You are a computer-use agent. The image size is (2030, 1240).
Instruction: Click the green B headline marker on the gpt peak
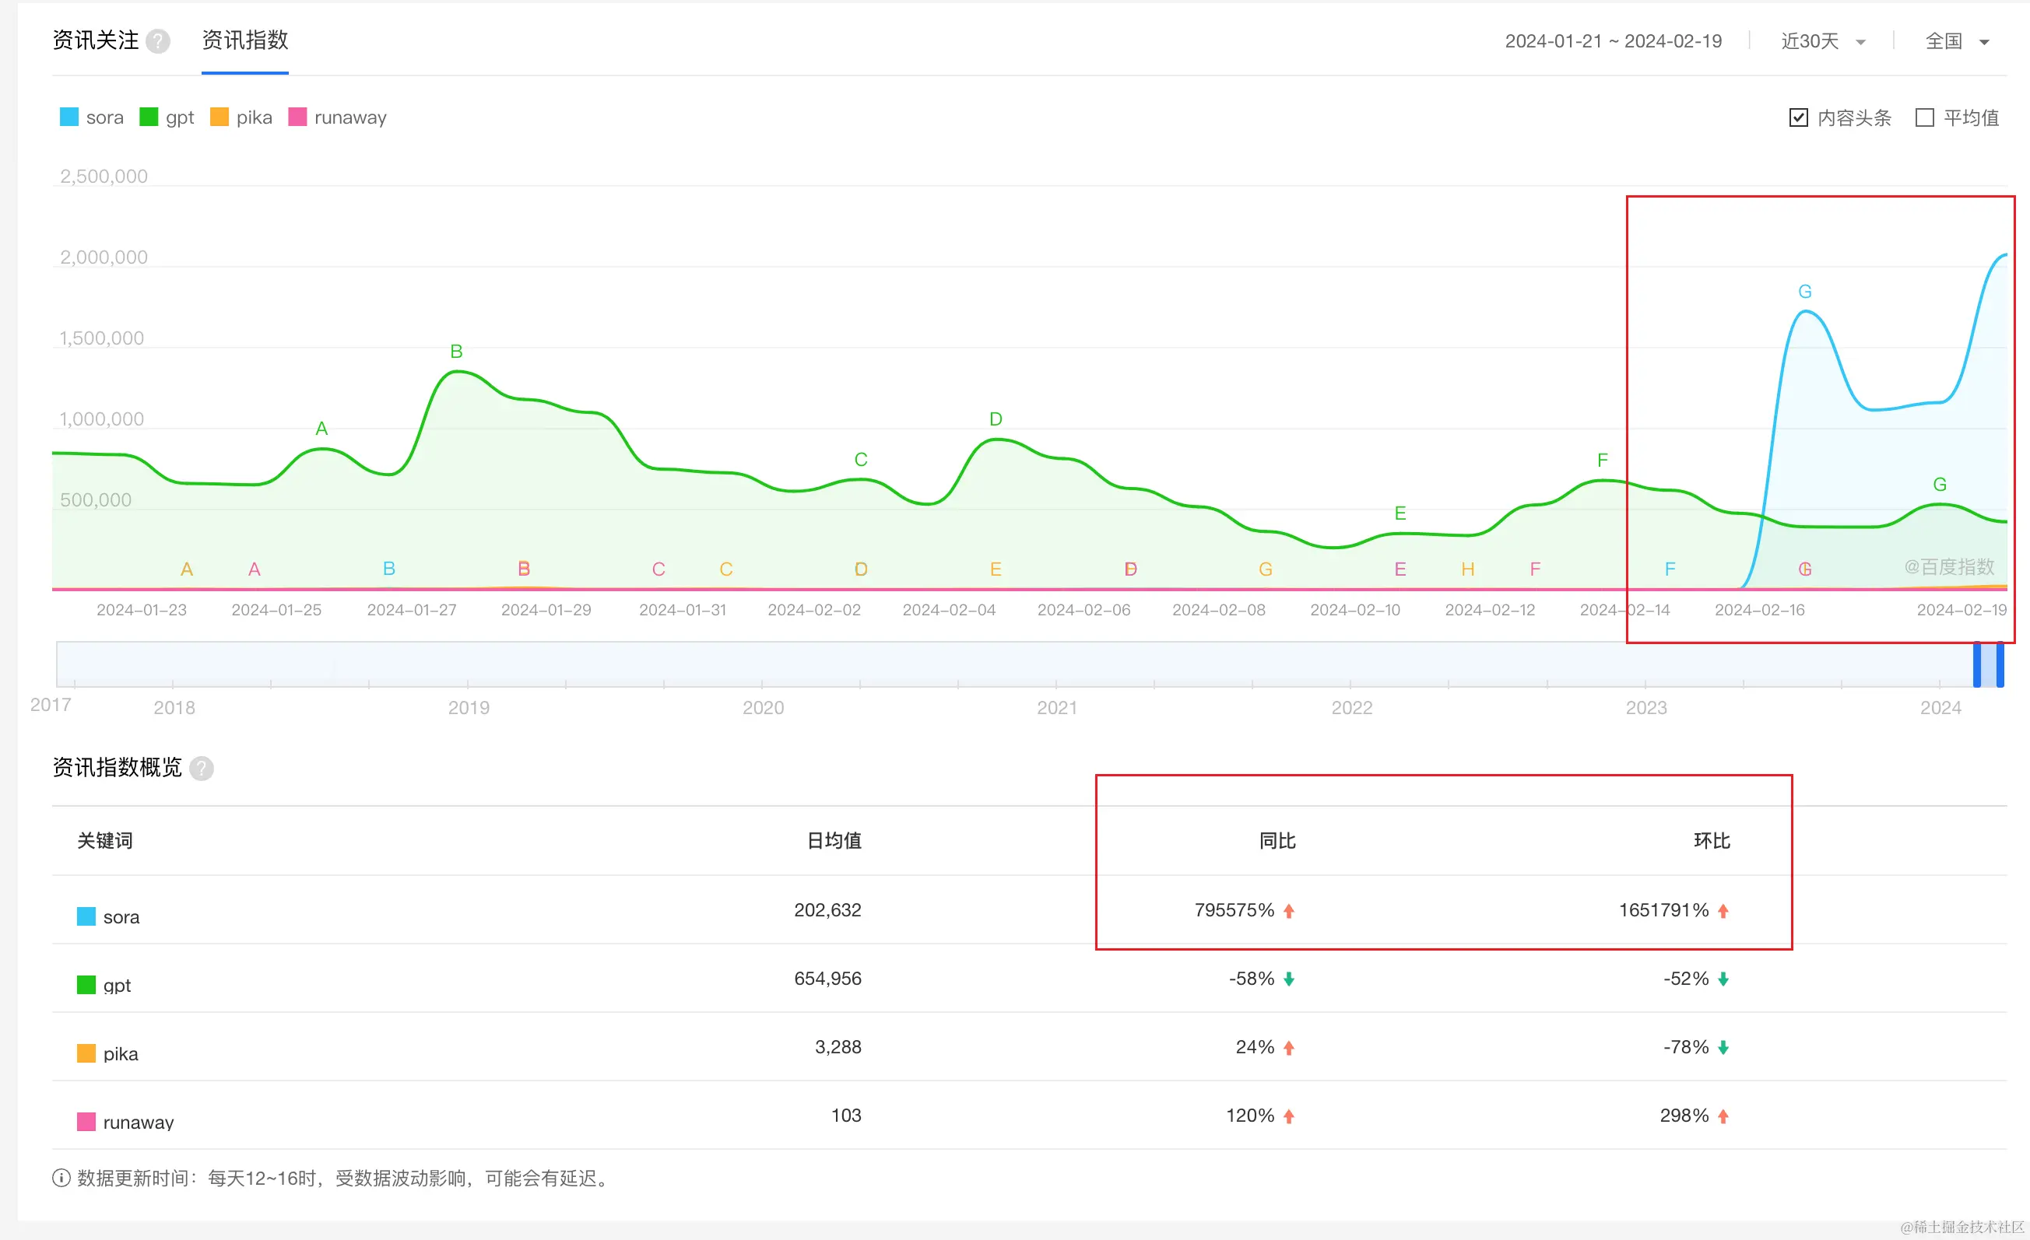point(456,352)
